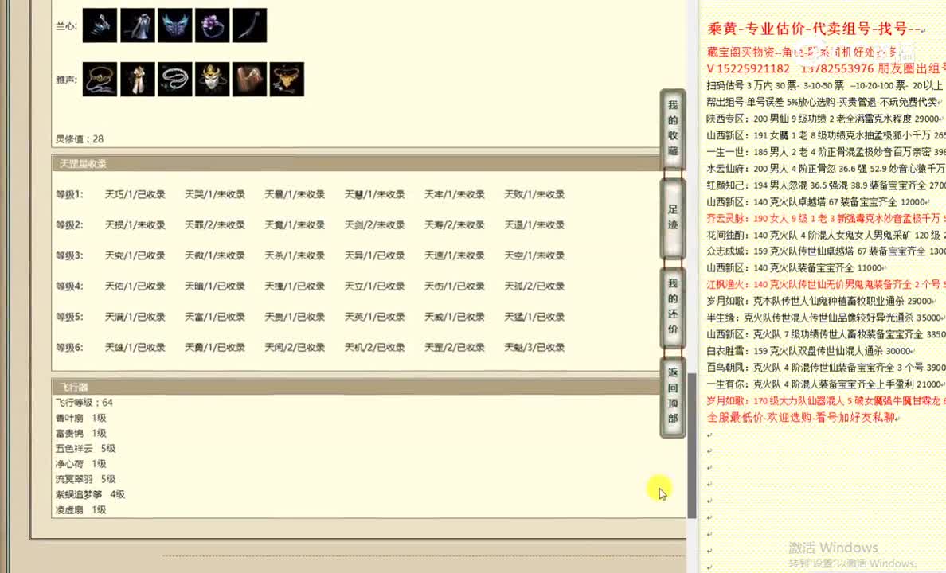Click the purple flower ring icon
Screen dimensions: 946x573
213,25
